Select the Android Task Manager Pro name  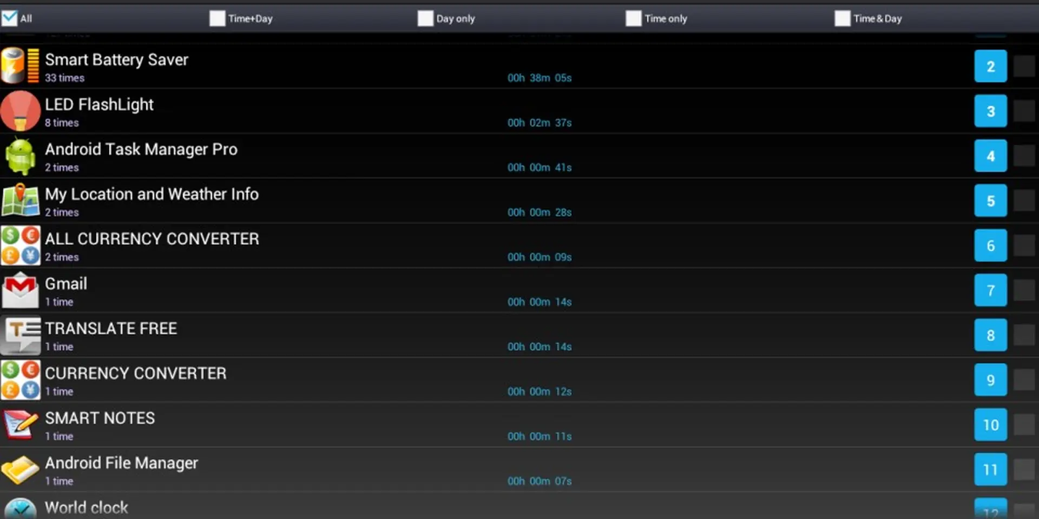[x=141, y=149]
